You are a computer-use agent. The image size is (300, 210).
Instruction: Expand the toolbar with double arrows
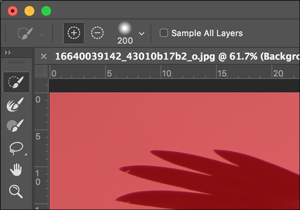[x=8, y=53]
